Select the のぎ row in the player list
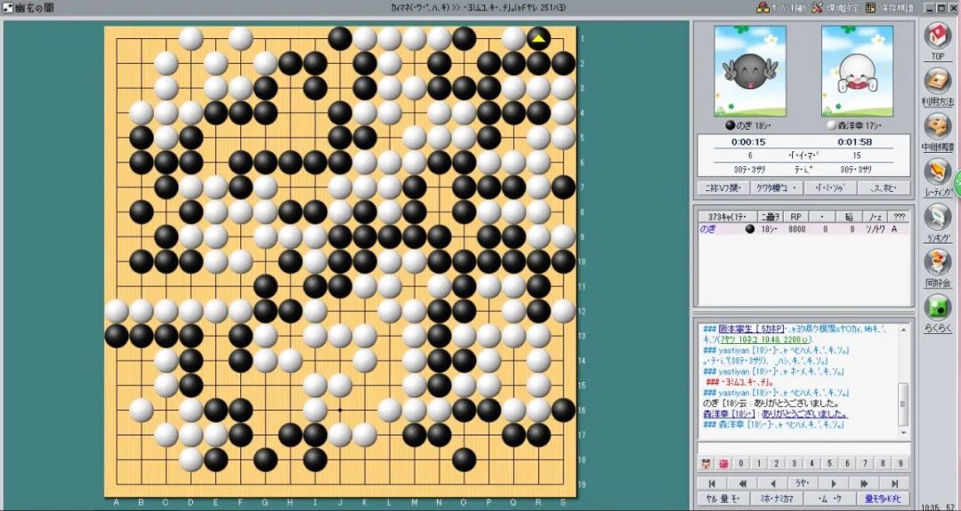This screenshot has height=511, width=961. pyautogui.click(x=804, y=229)
